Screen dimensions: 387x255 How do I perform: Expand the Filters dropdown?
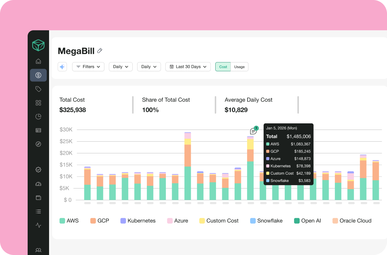88,67
